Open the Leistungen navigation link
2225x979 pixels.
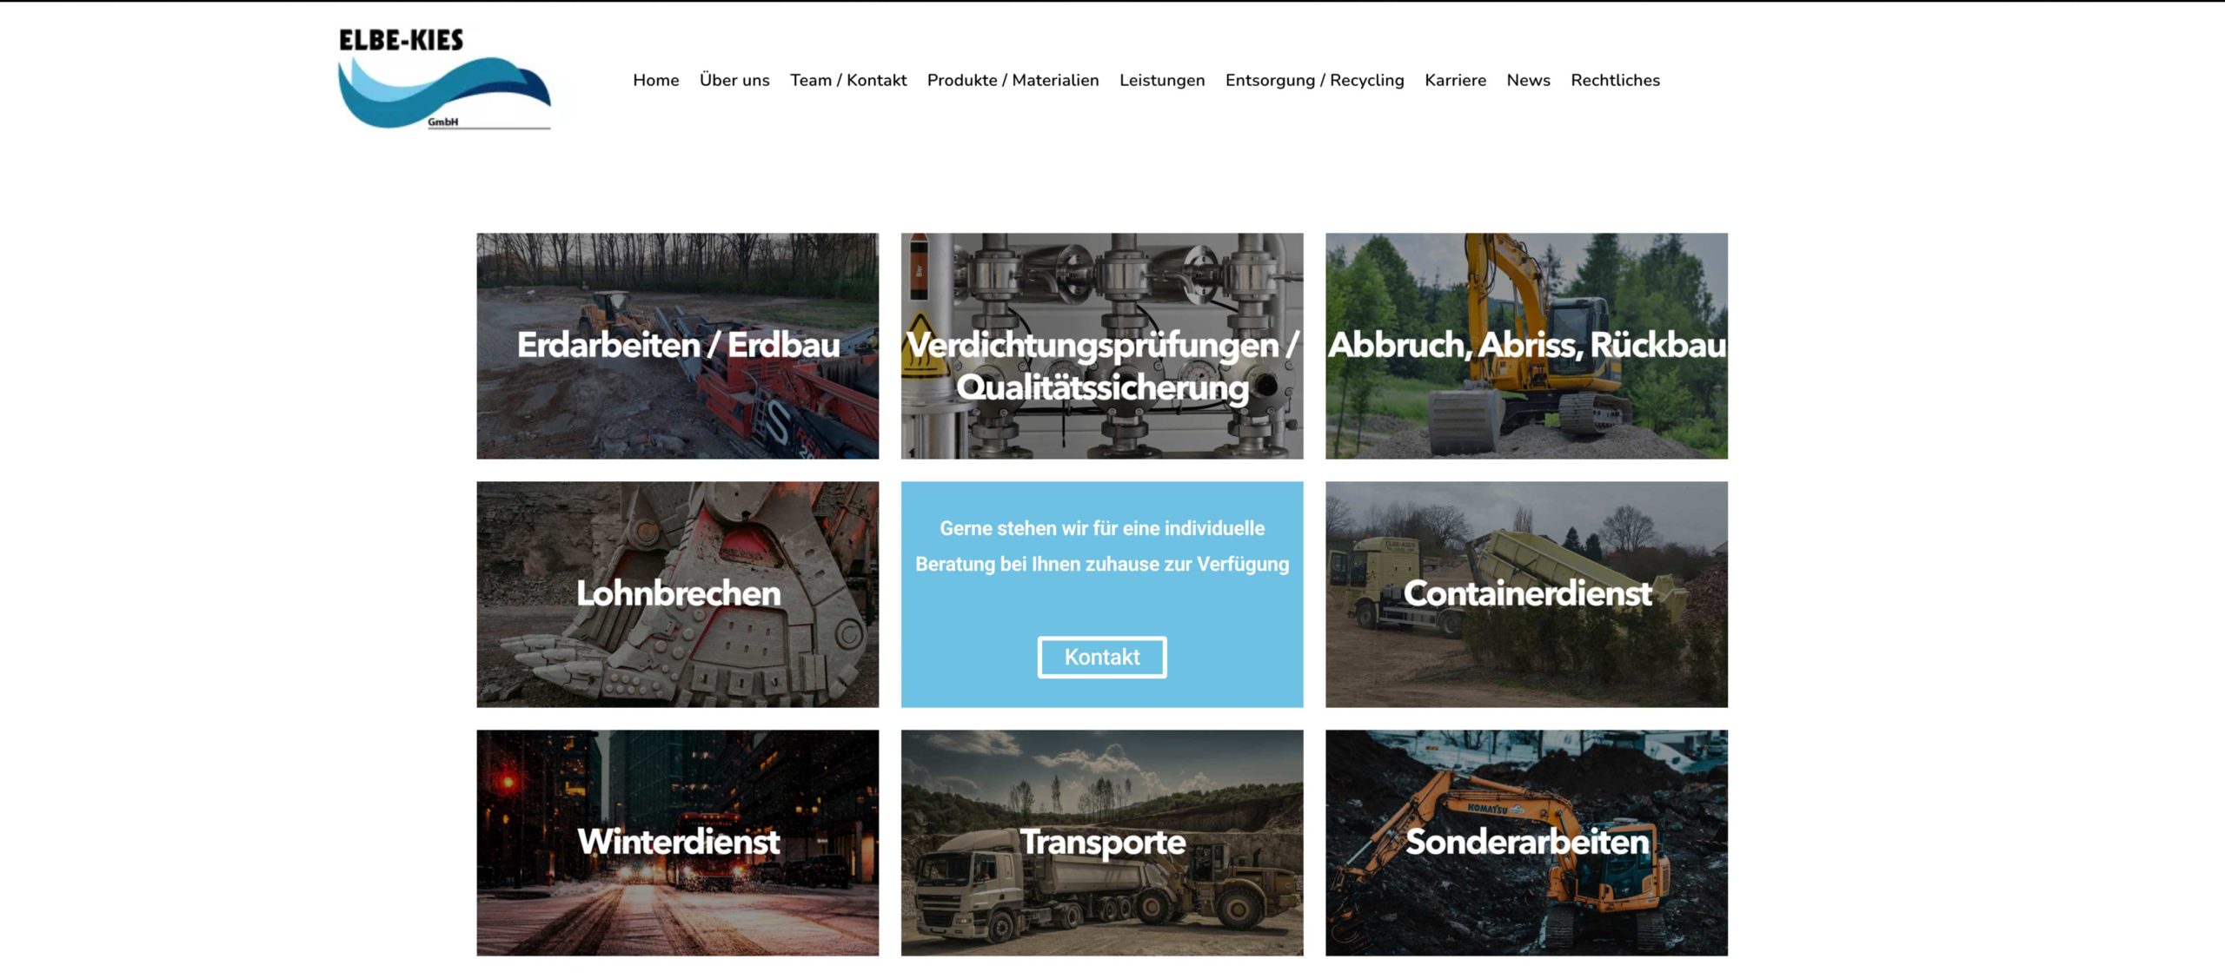(x=1162, y=80)
